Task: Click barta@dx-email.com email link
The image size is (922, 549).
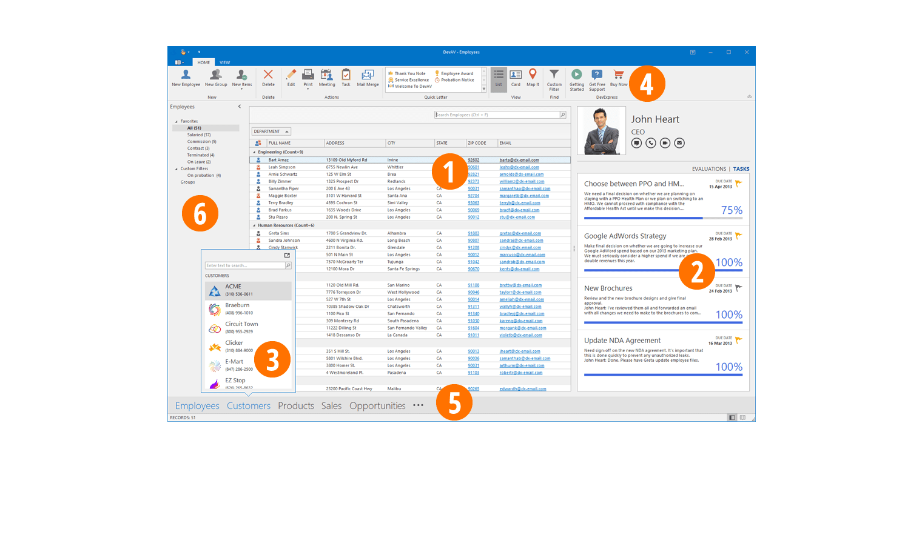Action: click(x=519, y=160)
